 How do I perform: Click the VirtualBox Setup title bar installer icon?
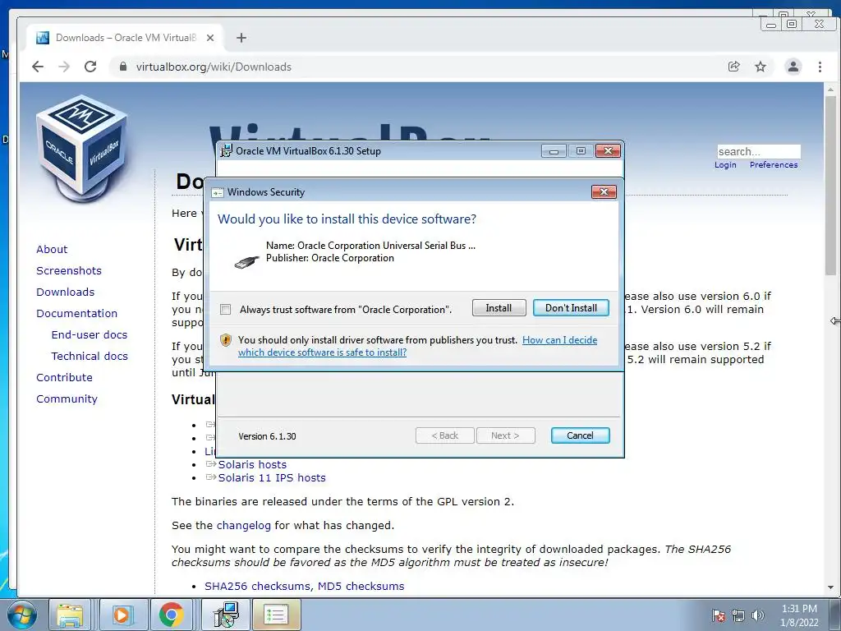(x=227, y=151)
